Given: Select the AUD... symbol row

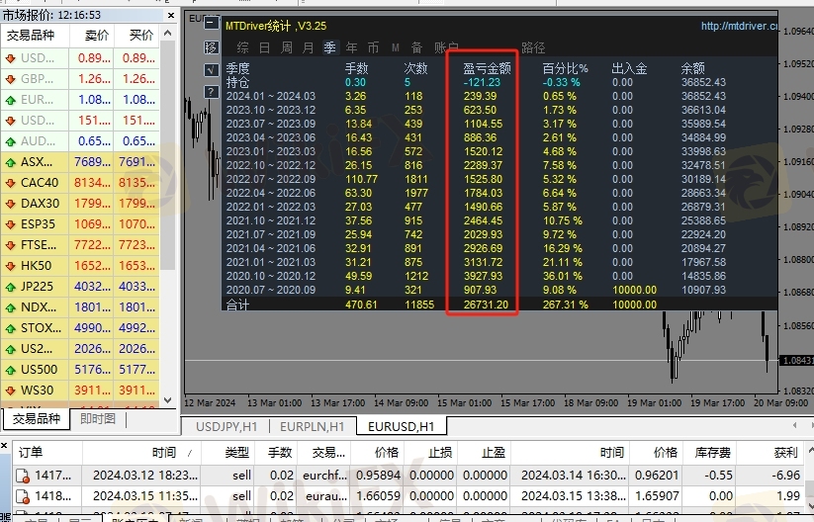Looking at the screenshot, I should (80, 141).
